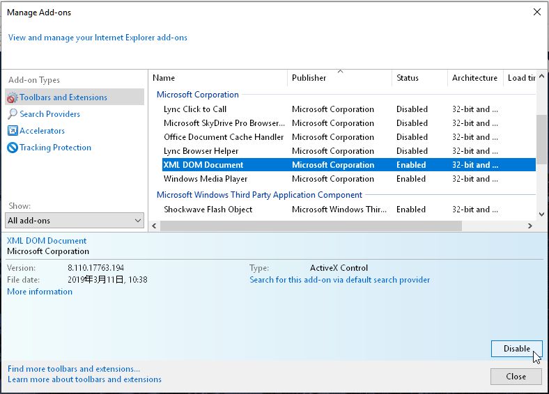Click the vertical scrollbar thumb
Image resolution: width=549 pixels, height=394 pixels.
(542, 139)
